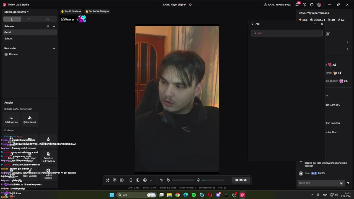The image size is (354, 199).
Task: Select the landscape layout mode
Action: click(x=30, y=19)
